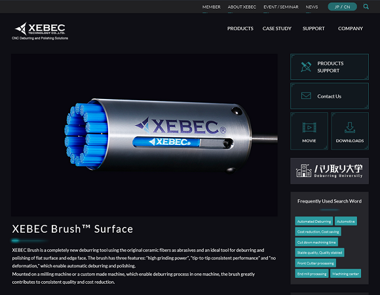Expand the COMPANY navigation menu
380x295 pixels.
351,29
